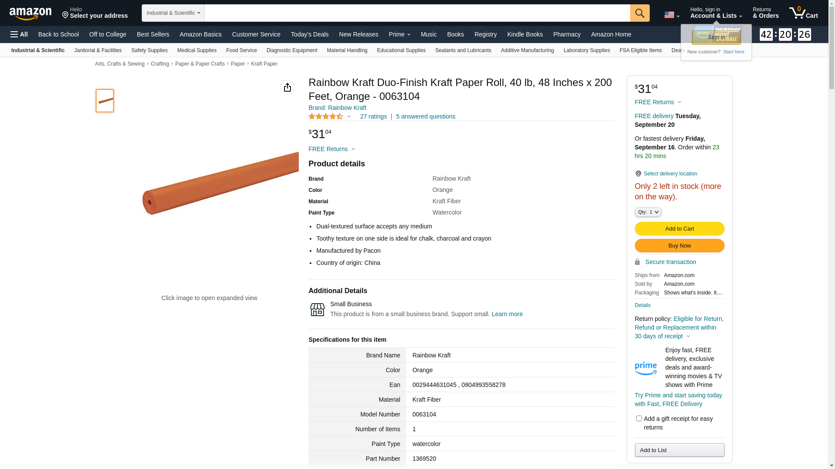Image resolution: width=835 pixels, height=469 pixels.
Task: Click the share icon above product image
Action: click(x=287, y=87)
